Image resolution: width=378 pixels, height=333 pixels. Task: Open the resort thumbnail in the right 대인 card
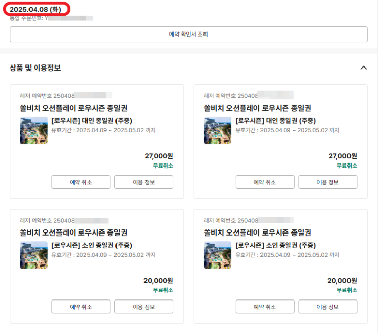pyautogui.click(x=218, y=130)
